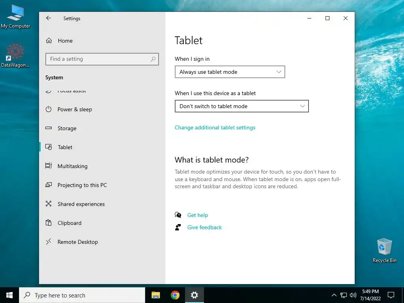Open Change additional tablet settings link
404x303 pixels.
pyautogui.click(x=215, y=127)
